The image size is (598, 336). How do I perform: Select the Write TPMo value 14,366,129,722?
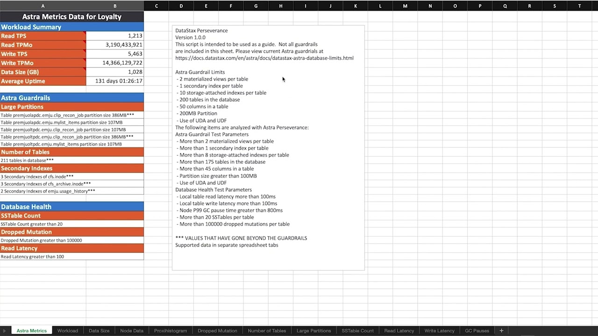point(115,63)
